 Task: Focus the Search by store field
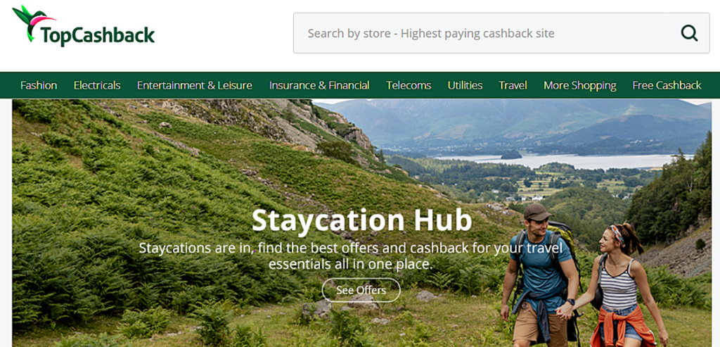[x=501, y=33]
